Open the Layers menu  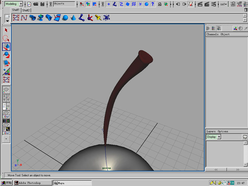[x=211, y=131]
